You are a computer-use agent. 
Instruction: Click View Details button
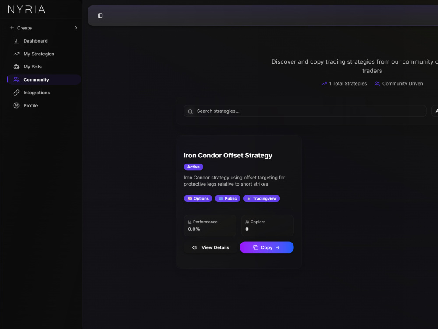pyautogui.click(x=210, y=247)
